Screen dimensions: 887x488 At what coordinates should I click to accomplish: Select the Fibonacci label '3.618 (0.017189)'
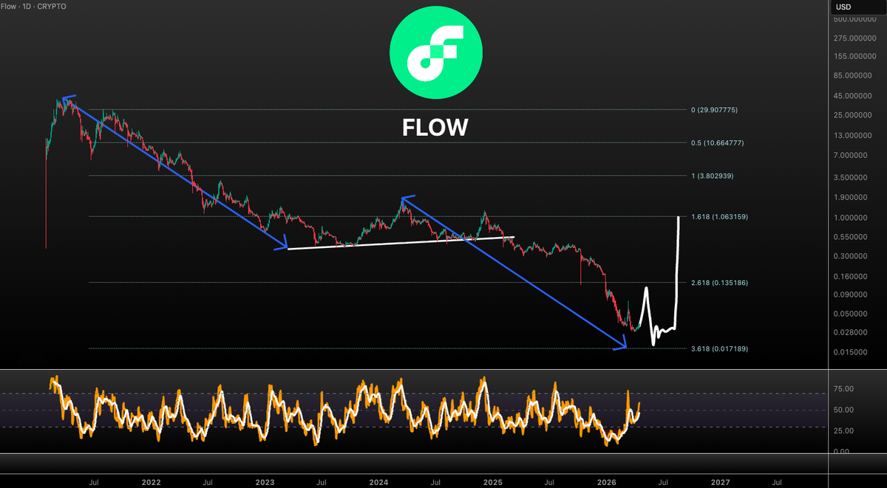[719, 348]
